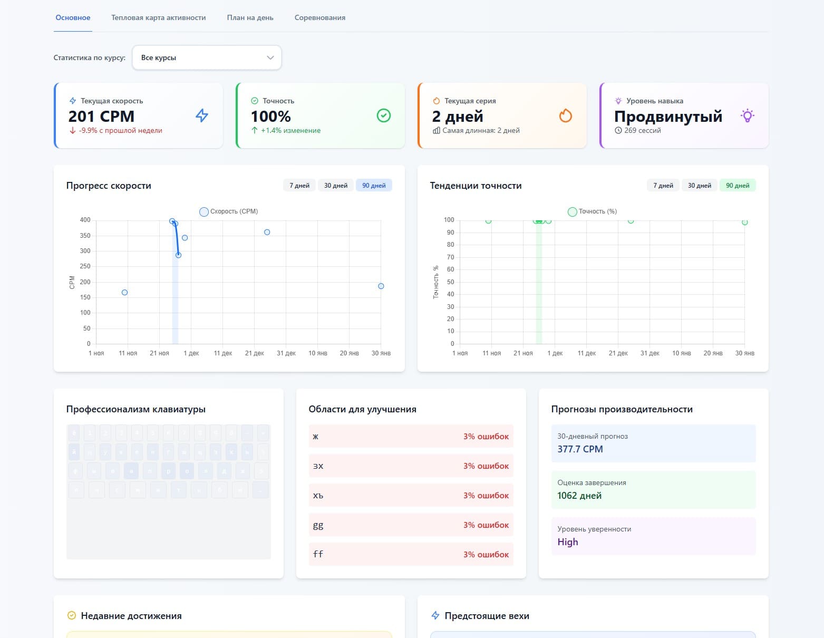Toggle the Точность (%) legend swatch

[572, 211]
